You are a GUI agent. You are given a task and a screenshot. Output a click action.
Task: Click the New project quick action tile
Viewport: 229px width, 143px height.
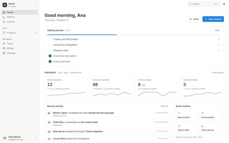(187, 115)
